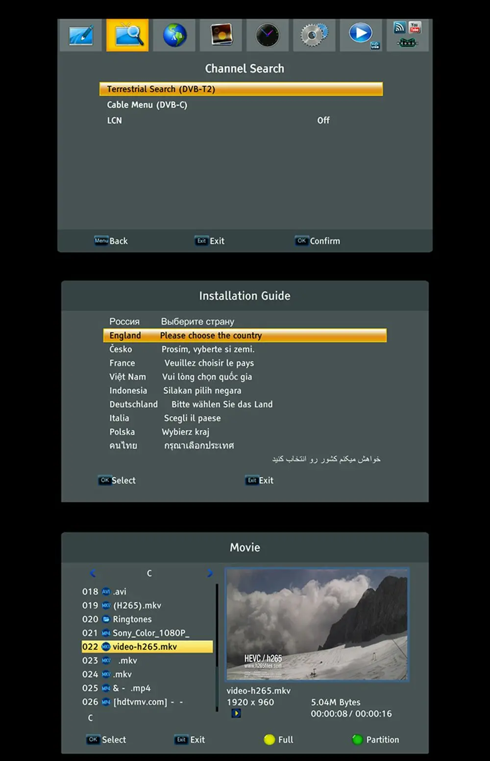Click the left arrow beside partition C
The image size is (490, 761).
[x=92, y=573]
